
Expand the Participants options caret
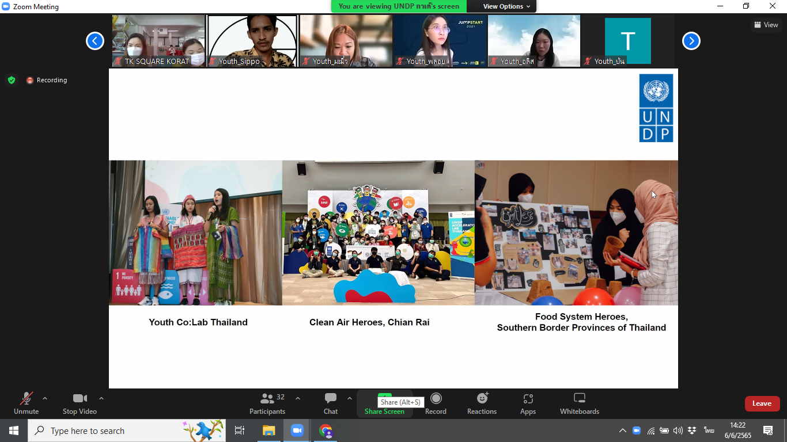pos(298,398)
